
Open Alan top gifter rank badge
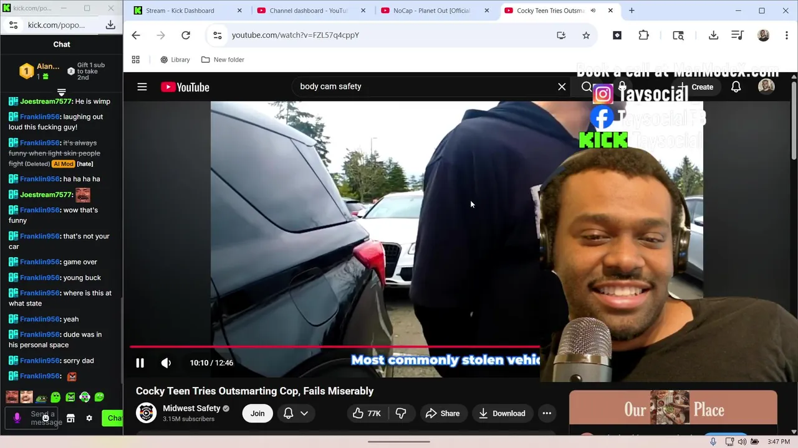coord(26,71)
